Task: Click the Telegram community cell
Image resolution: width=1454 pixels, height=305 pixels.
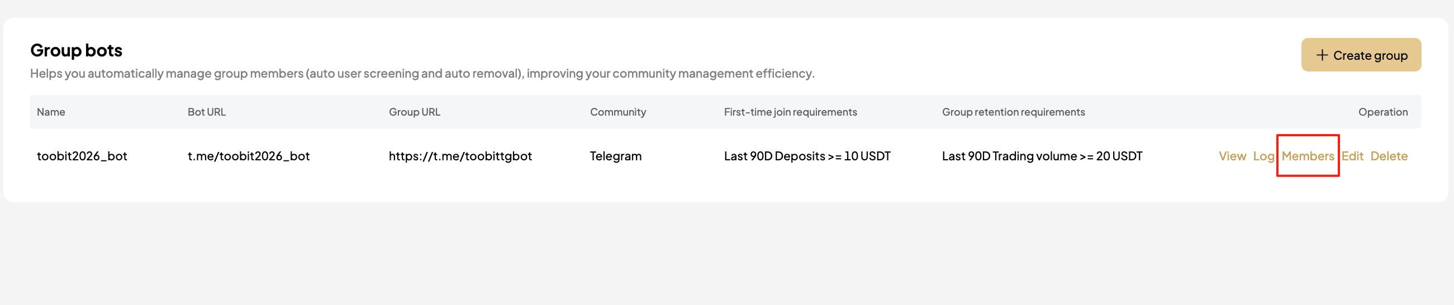Action: [x=615, y=156]
